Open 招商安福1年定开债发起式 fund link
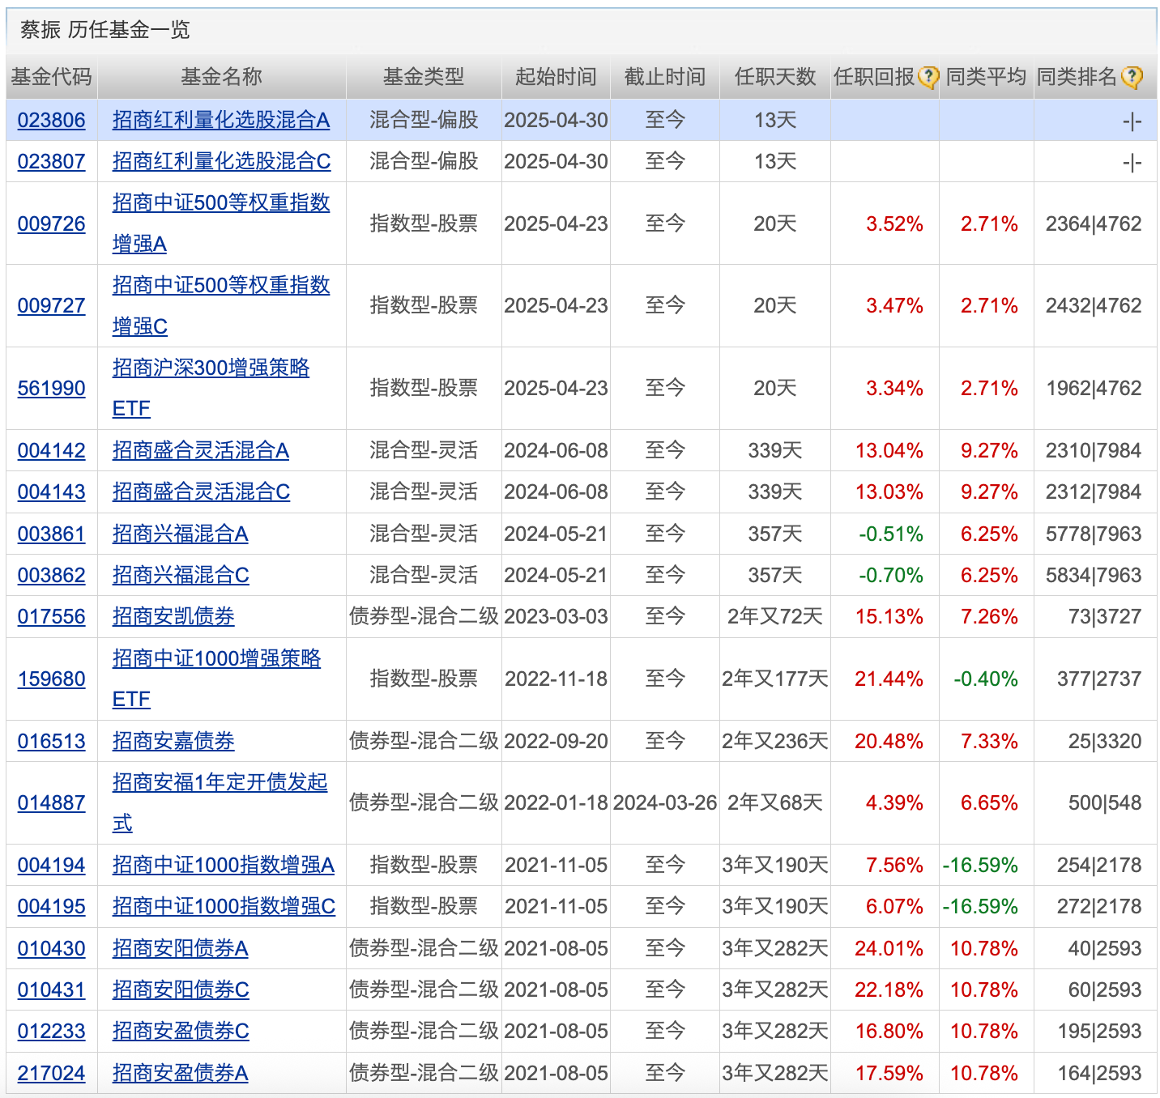The width and height of the screenshot is (1160, 1098). 220,803
